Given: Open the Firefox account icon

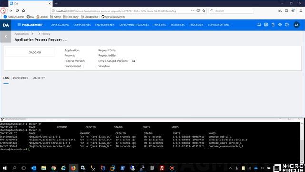Looking at the screenshot, I should tap(293, 11).
